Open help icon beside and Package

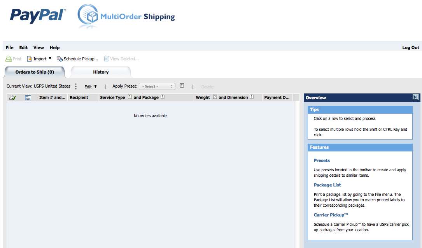[163, 97]
